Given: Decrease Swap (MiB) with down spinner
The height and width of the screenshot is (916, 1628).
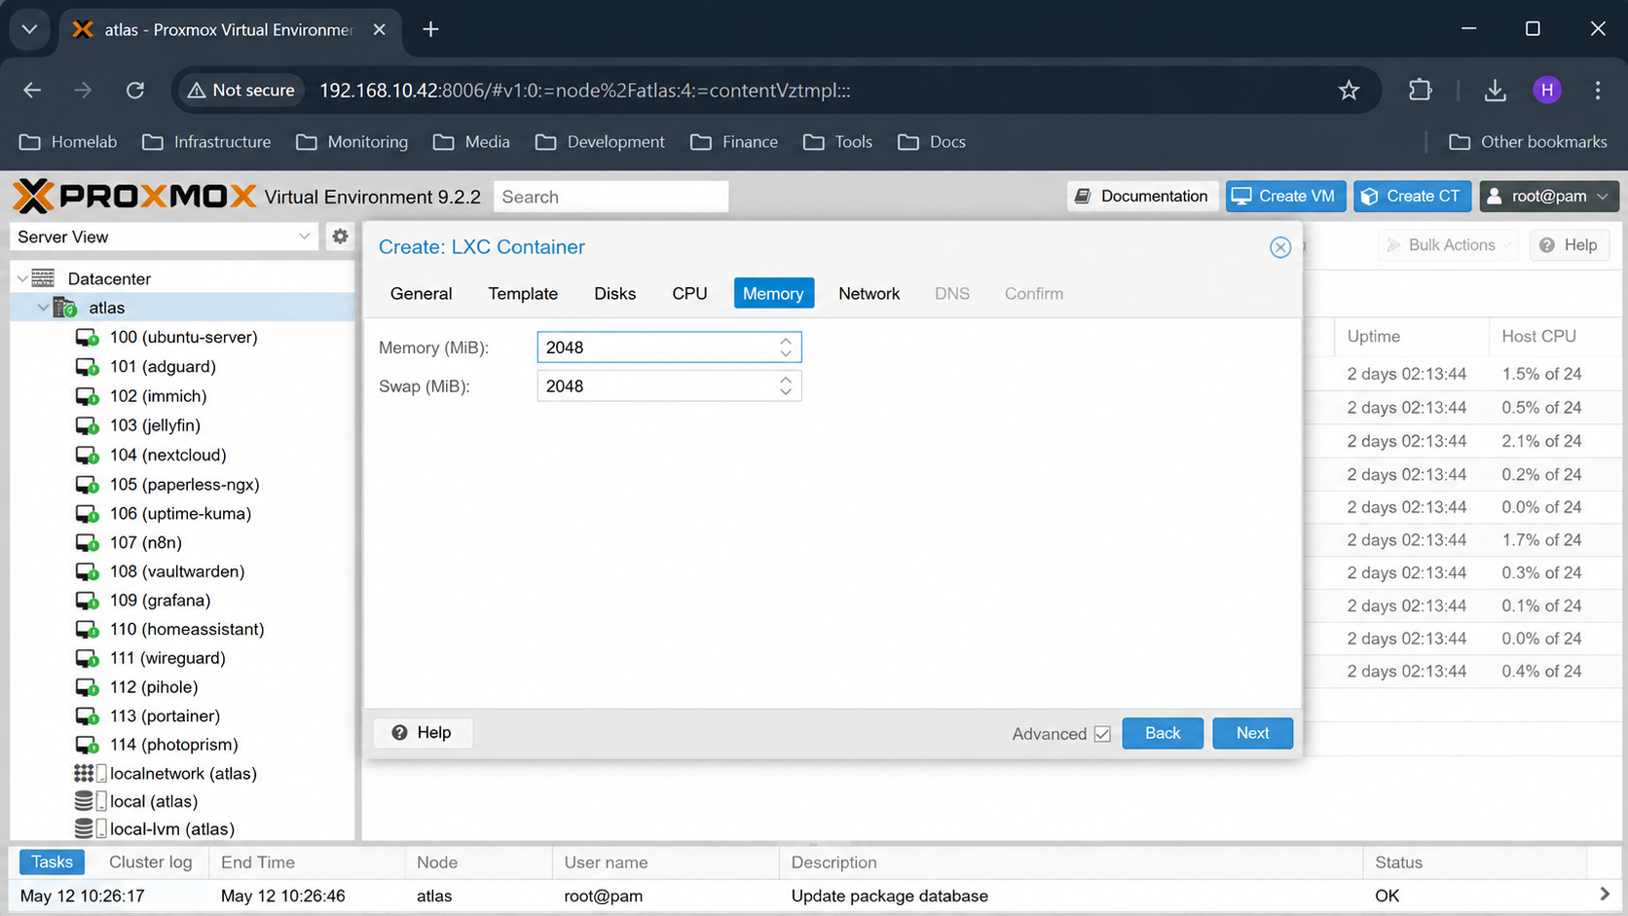Looking at the screenshot, I should pyautogui.click(x=786, y=392).
